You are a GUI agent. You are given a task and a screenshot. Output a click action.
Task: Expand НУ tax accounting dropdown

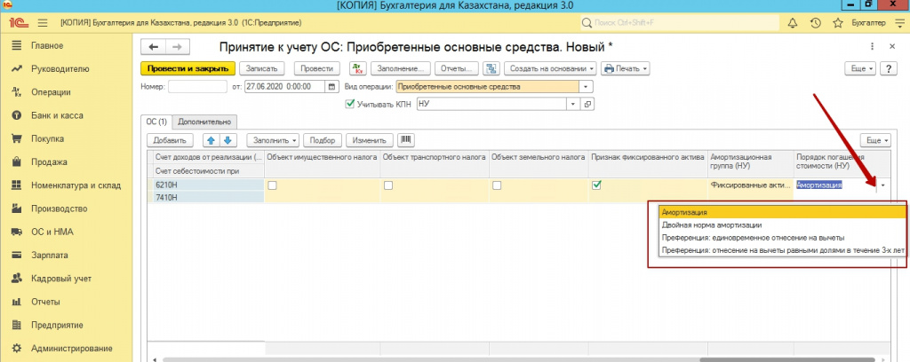(573, 105)
